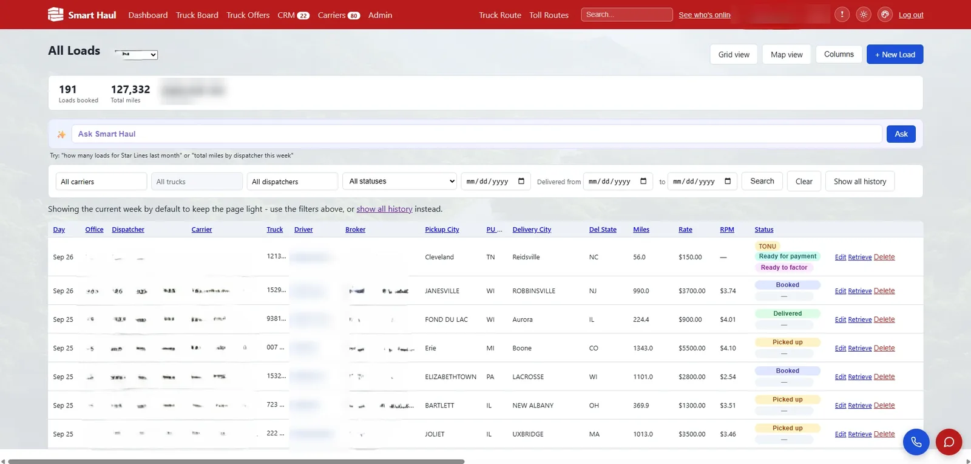Open Toll Routes in the top bar
This screenshot has height=464, width=971.
pyautogui.click(x=549, y=15)
